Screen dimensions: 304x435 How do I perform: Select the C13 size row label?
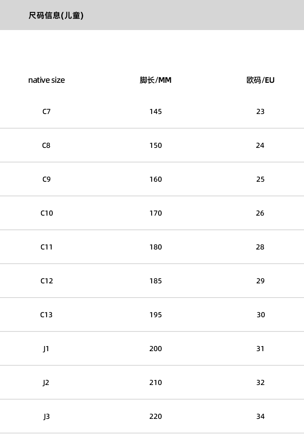tap(47, 315)
